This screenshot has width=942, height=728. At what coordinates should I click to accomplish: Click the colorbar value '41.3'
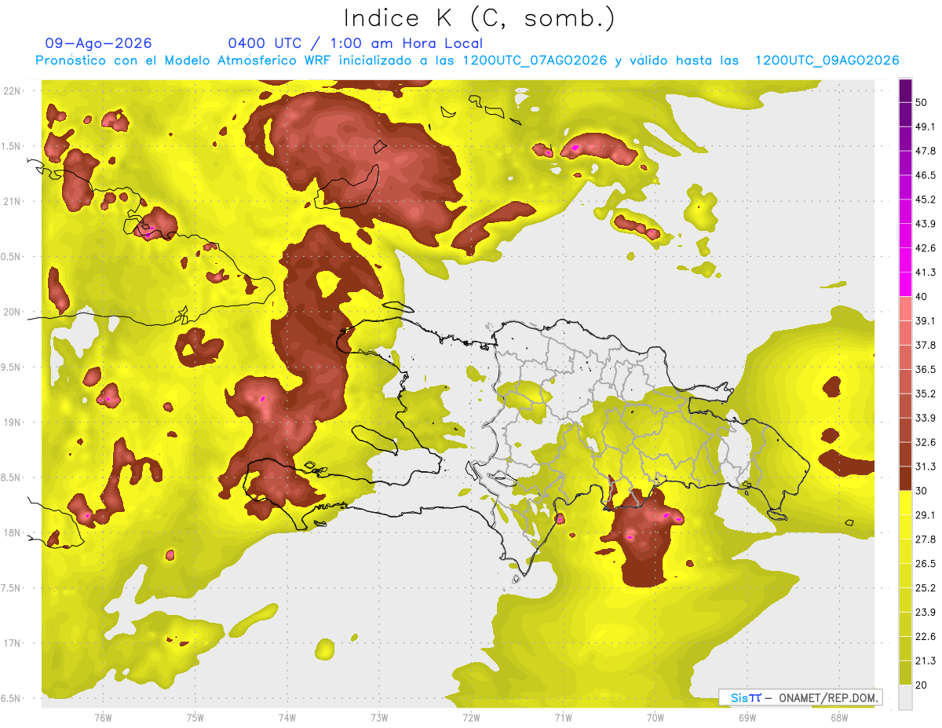point(926,273)
